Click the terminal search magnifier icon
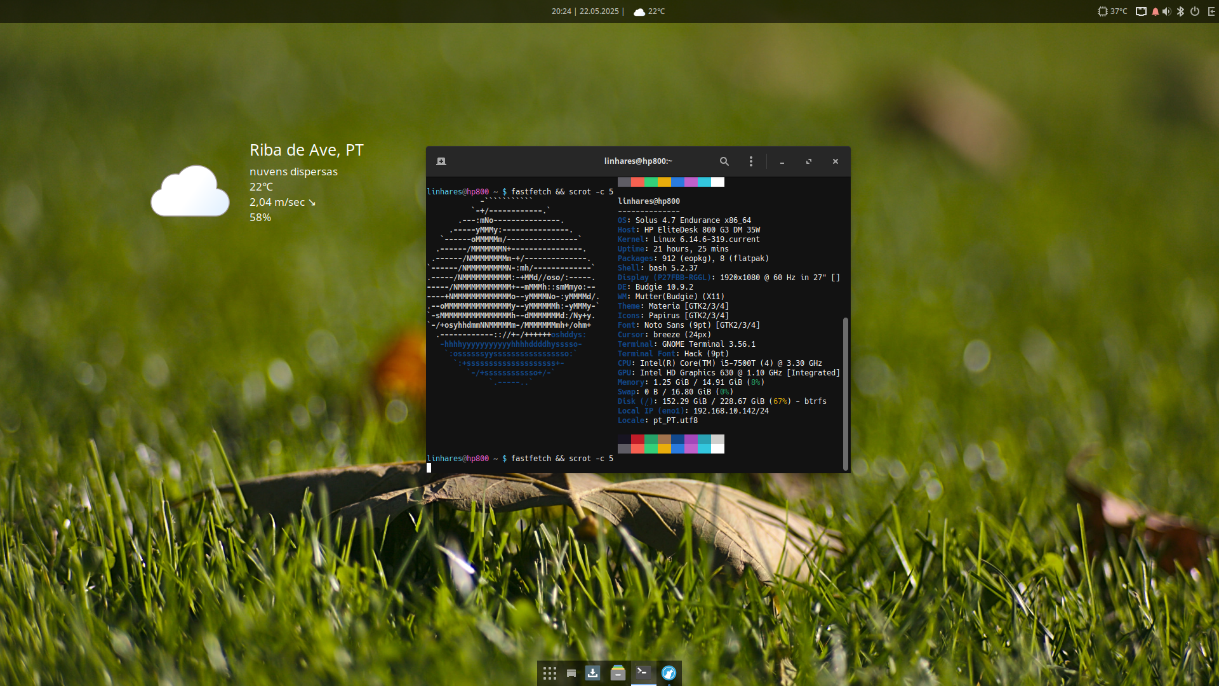1219x686 pixels. tap(724, 161)
